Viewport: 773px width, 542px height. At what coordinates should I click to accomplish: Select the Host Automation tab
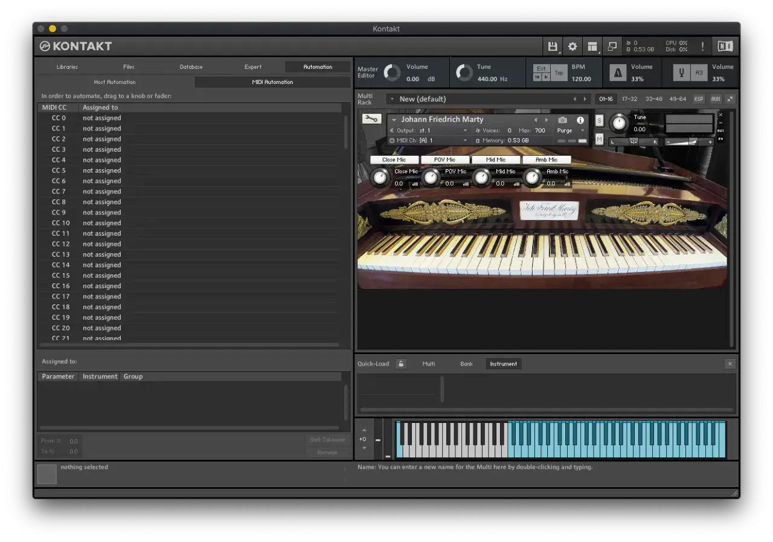115,82
